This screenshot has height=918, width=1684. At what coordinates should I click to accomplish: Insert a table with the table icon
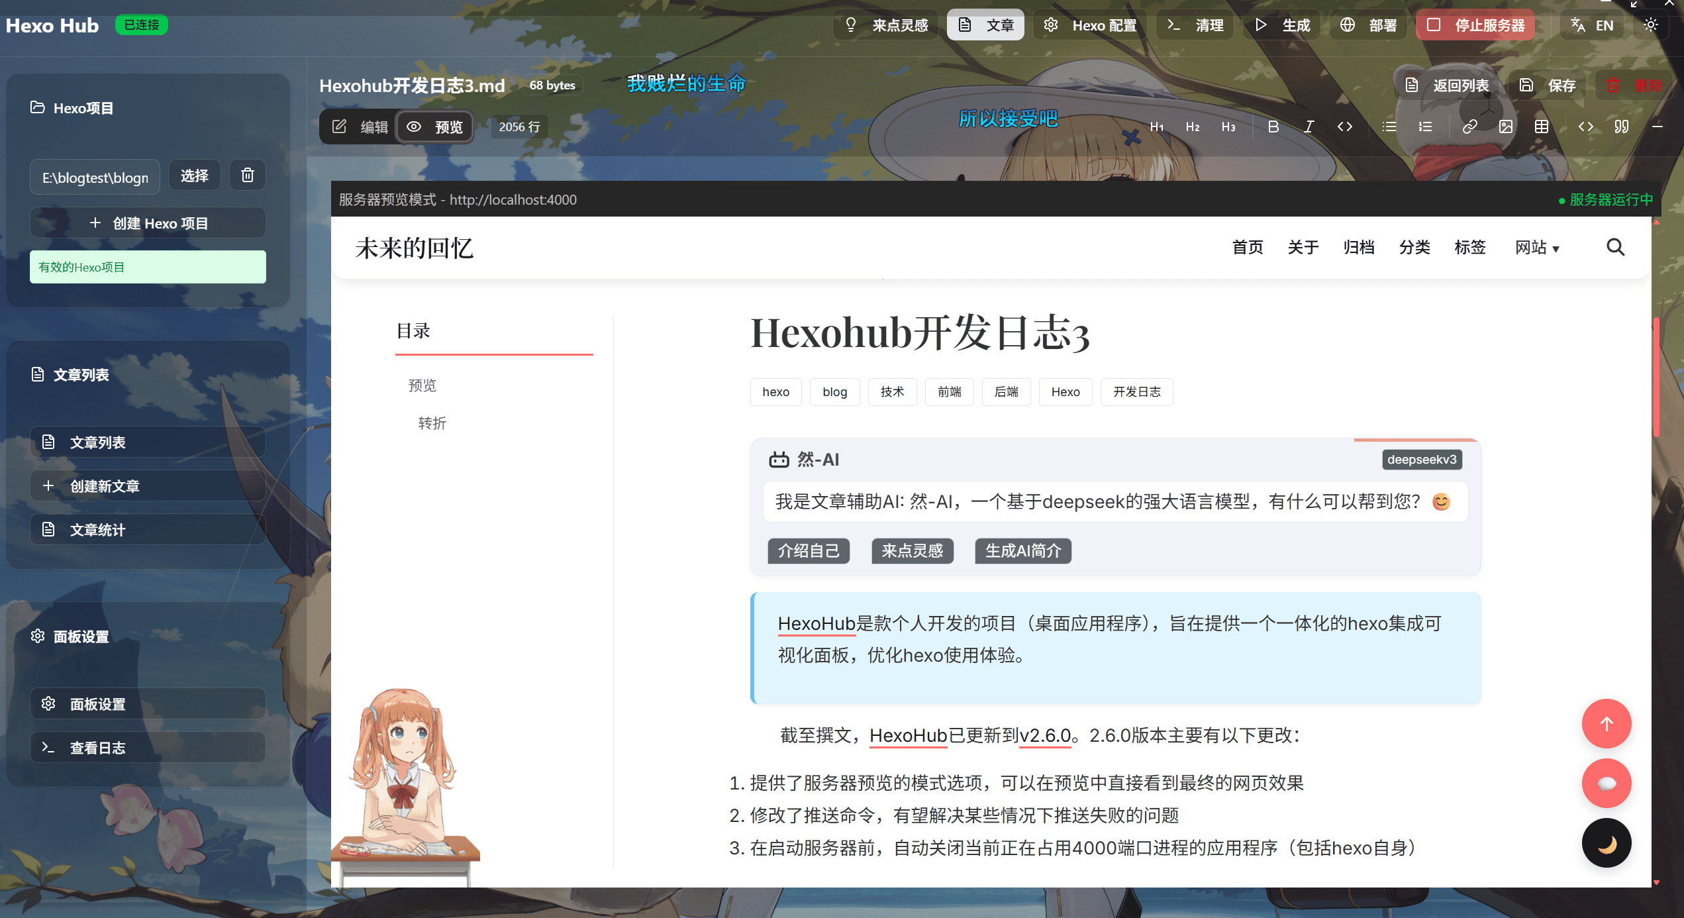point(1541,127)
